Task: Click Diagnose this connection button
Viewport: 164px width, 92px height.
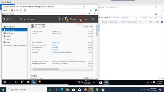Action: pyautogui.click(x=110, y=22)
